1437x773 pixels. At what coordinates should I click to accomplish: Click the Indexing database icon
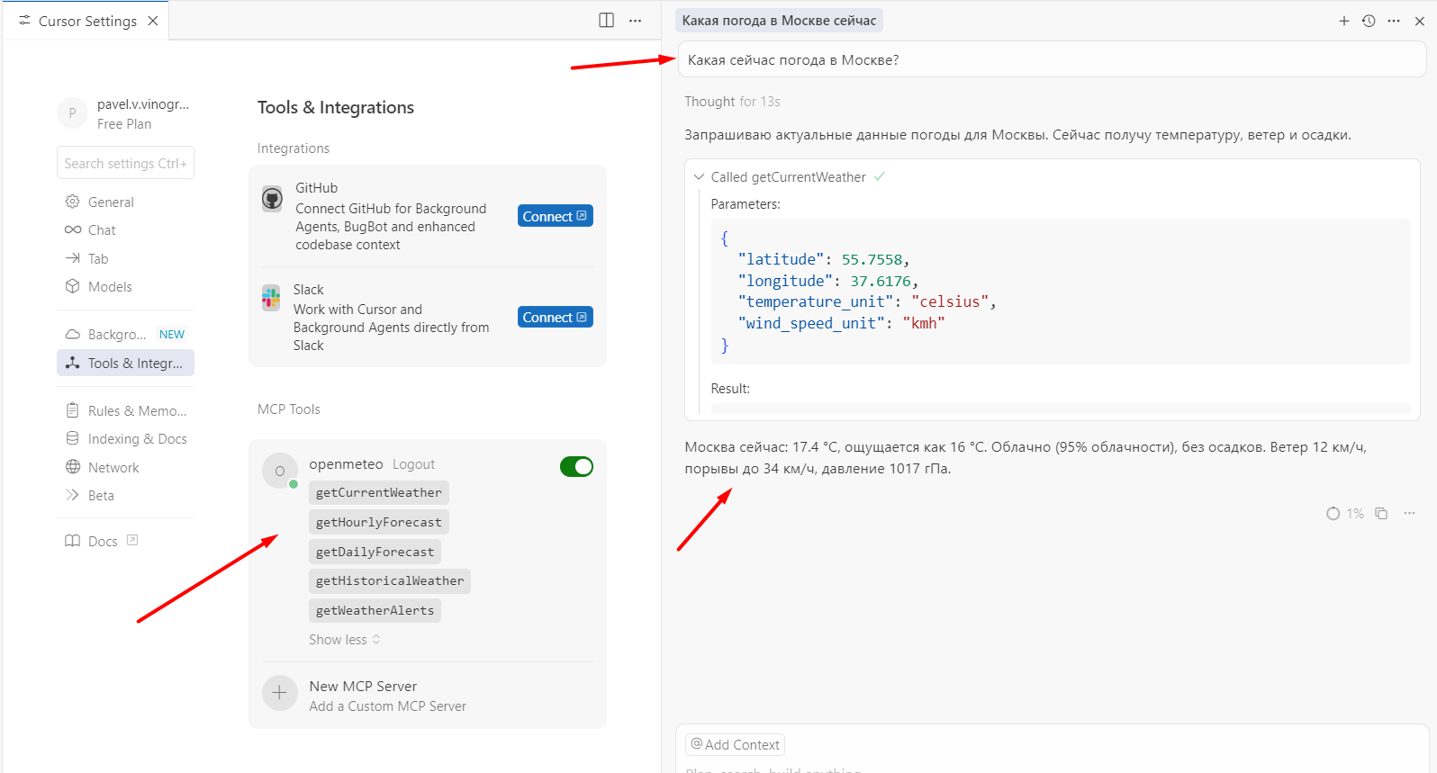(x=73, y=438)
